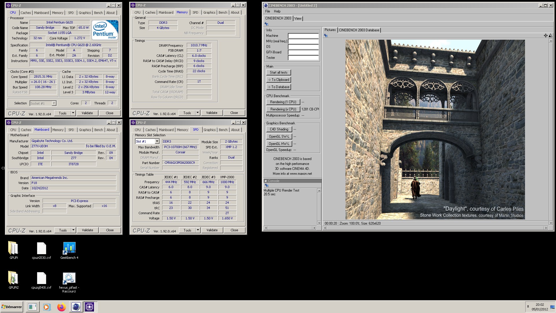Click the rendered Daylight image
The height and width of the screenshot is (313, 556).
pos(435,130)
